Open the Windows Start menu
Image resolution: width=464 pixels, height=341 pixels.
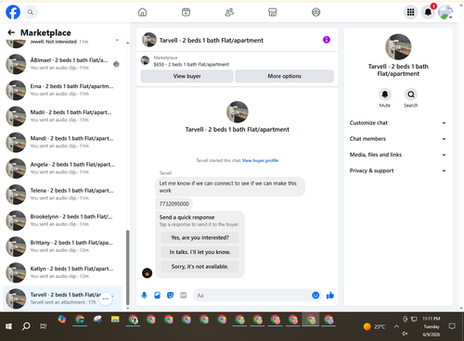pyautogui.click(x=9, y=326)
